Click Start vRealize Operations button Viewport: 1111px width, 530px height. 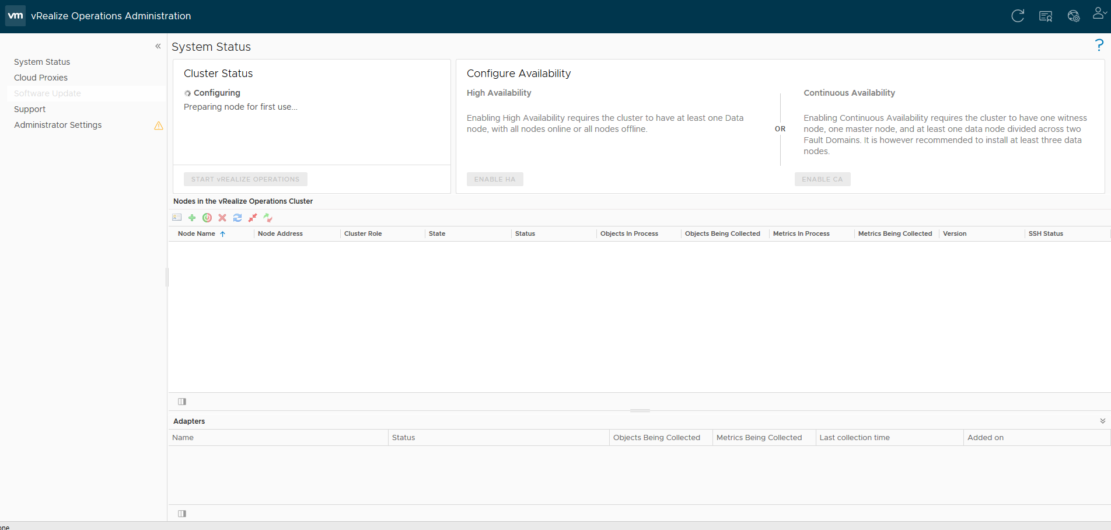pyautogui.click(x=245, y=179)
